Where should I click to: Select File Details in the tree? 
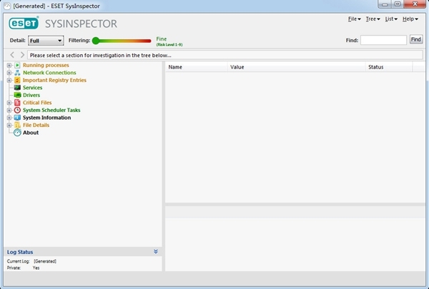36,125
